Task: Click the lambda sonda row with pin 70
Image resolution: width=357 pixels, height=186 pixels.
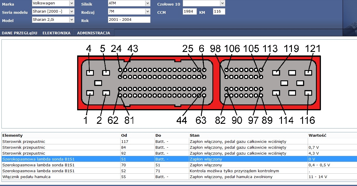Action: [179, 165]
